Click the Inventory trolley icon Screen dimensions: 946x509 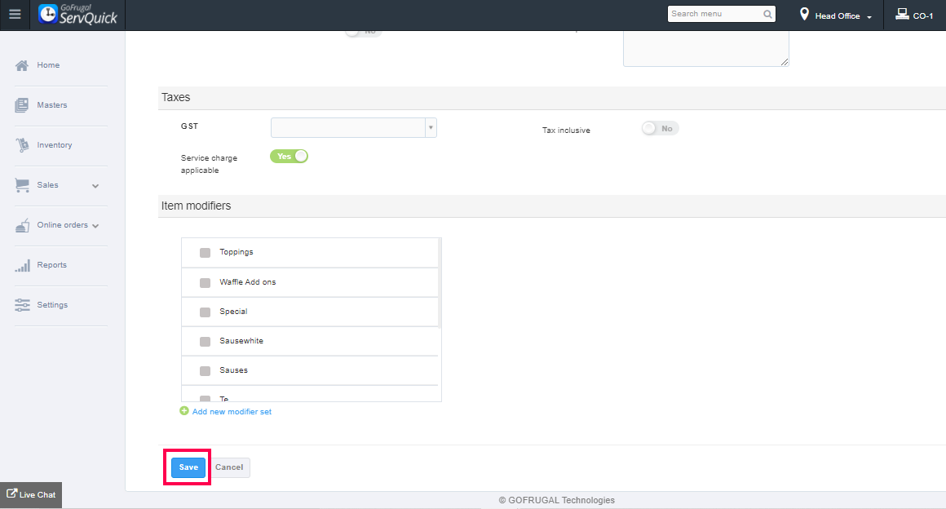pos(22,145)
